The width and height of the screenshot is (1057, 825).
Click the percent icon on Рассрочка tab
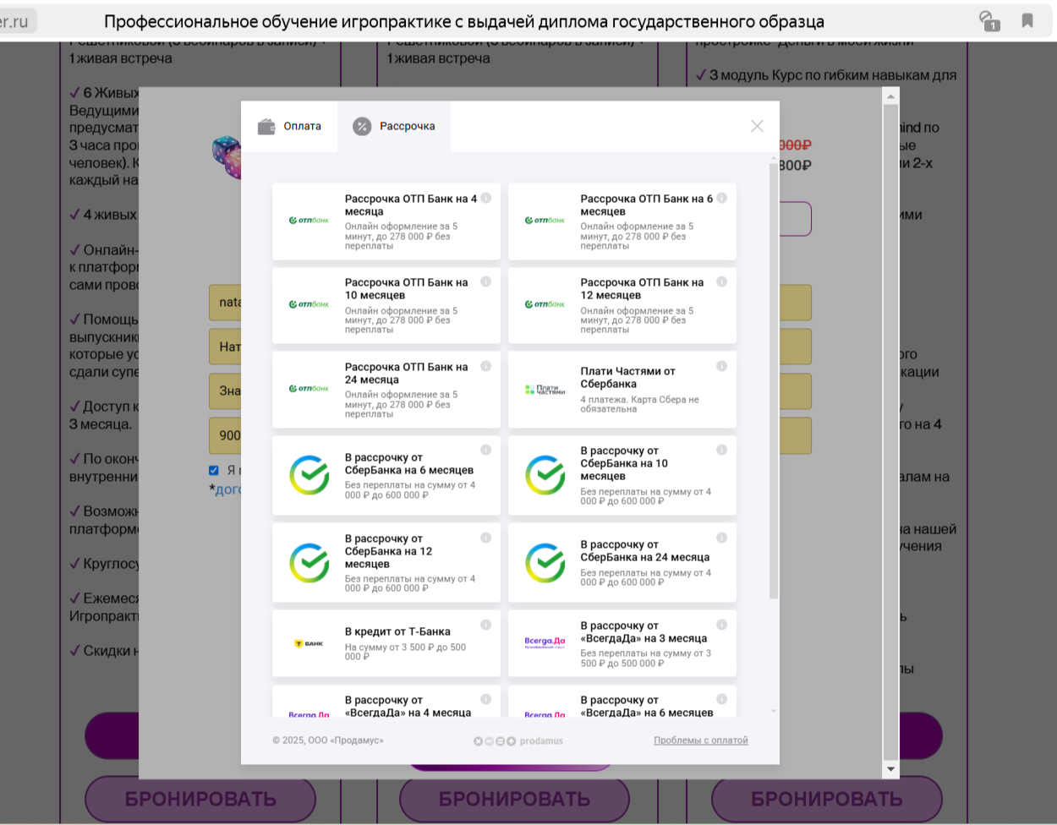click(362, 127)
